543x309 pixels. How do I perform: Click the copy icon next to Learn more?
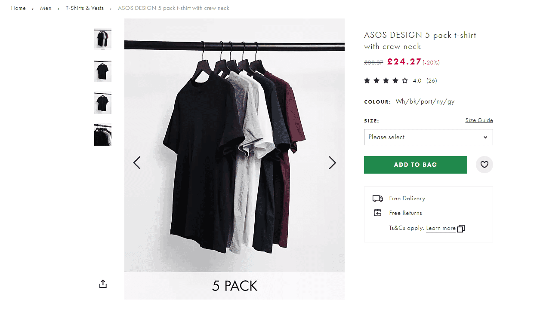461,228
